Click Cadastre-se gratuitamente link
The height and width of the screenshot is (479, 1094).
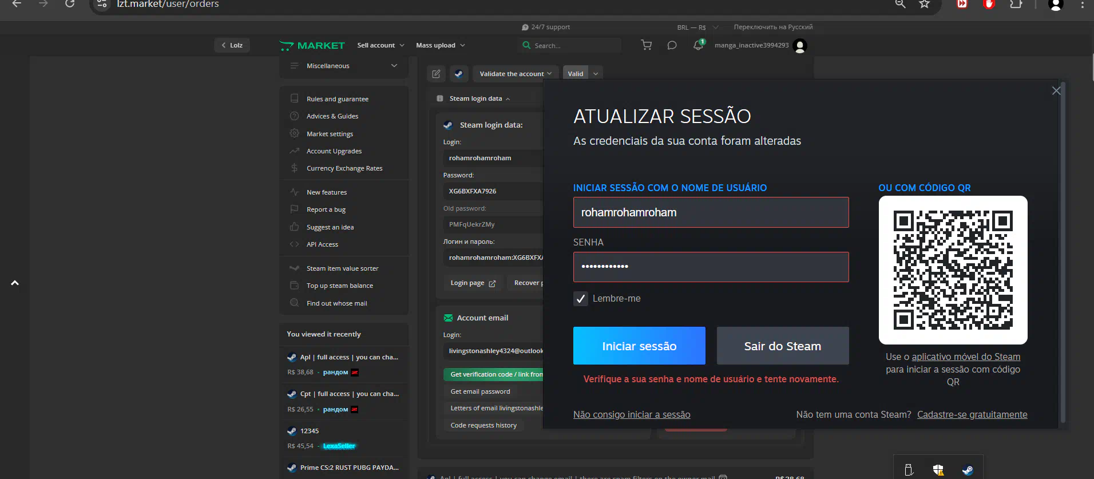[972, 414]
